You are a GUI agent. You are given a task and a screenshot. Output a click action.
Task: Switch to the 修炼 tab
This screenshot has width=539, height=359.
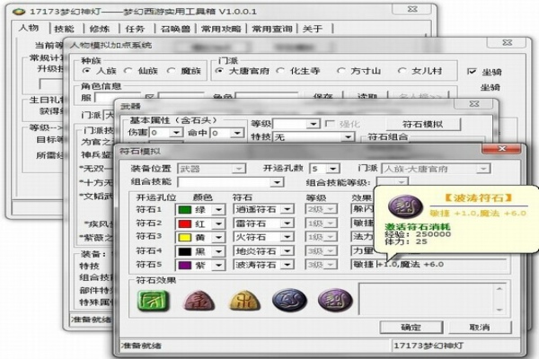pyautogui.click(x=100, y=29)
